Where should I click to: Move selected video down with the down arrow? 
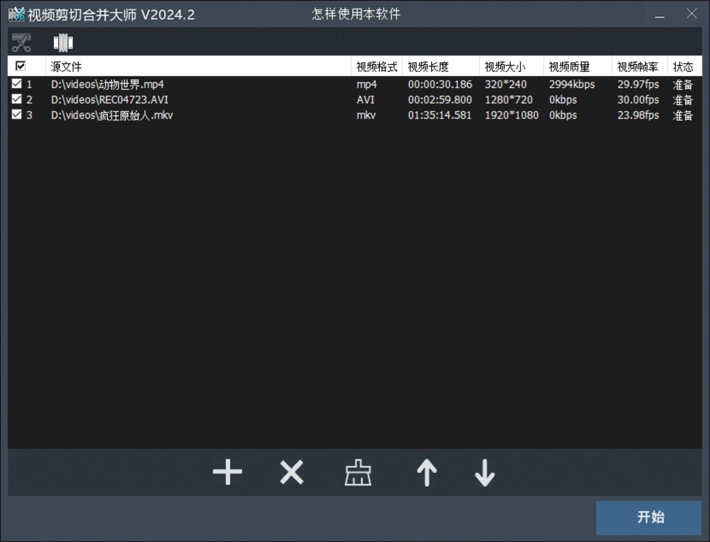pos(483,472)
